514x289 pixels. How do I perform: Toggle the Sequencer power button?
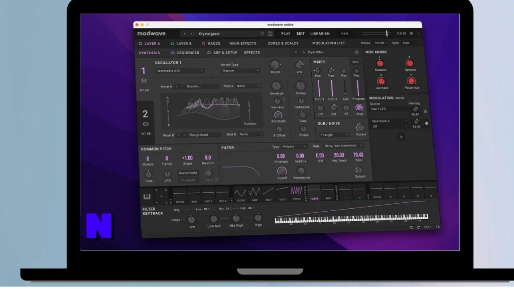pyautogui.click(x=173, y=53)
